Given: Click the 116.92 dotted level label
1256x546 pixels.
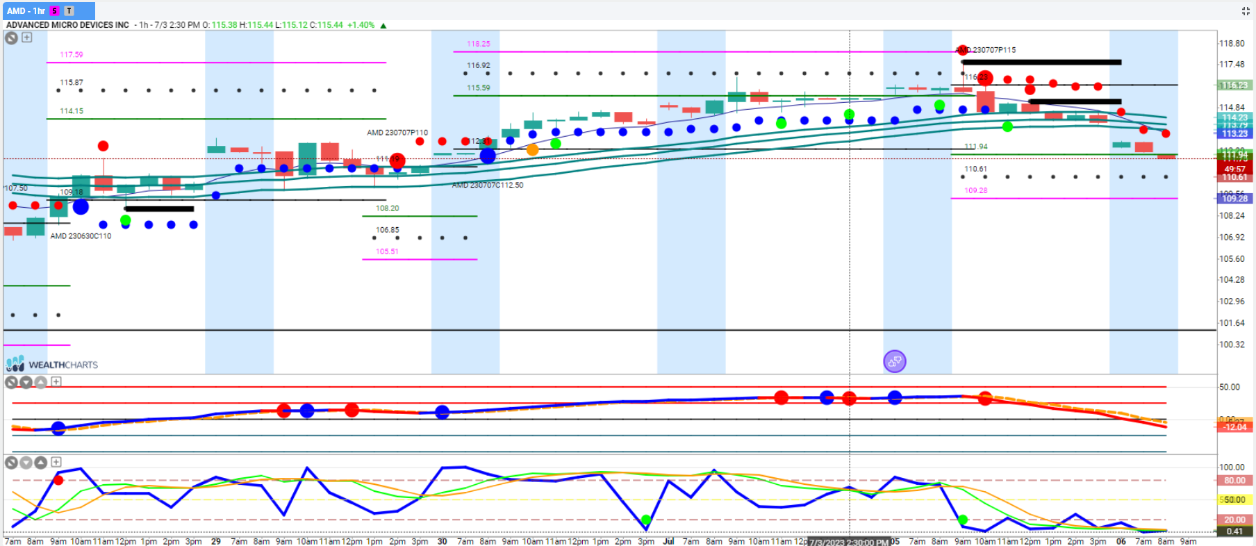Looking at the screenshot, I should coord(479,66).
